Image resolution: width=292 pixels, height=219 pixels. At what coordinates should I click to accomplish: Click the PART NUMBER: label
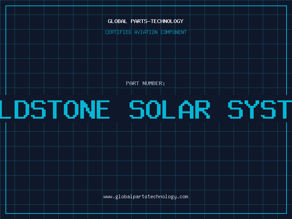pos(146,83)
